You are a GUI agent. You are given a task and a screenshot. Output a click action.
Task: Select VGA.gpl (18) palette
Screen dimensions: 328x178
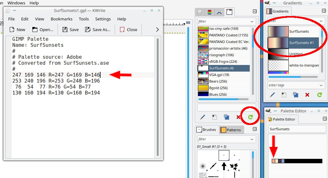point(224,75)
